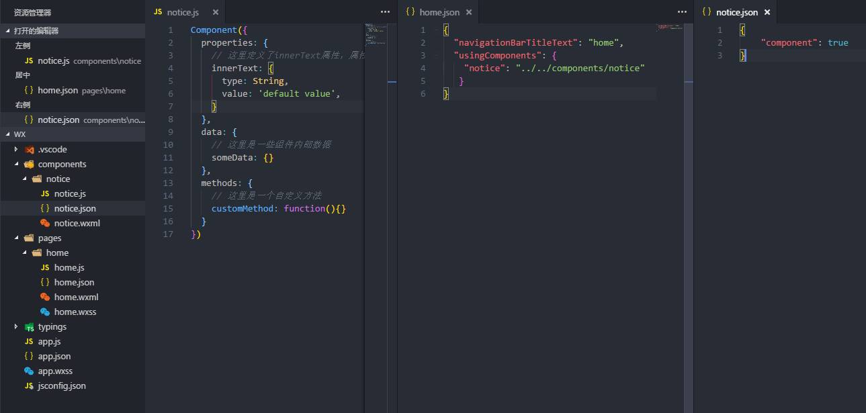Screen dimensions: 866x413
Task: Open app.json file
Action: (73, 356)
